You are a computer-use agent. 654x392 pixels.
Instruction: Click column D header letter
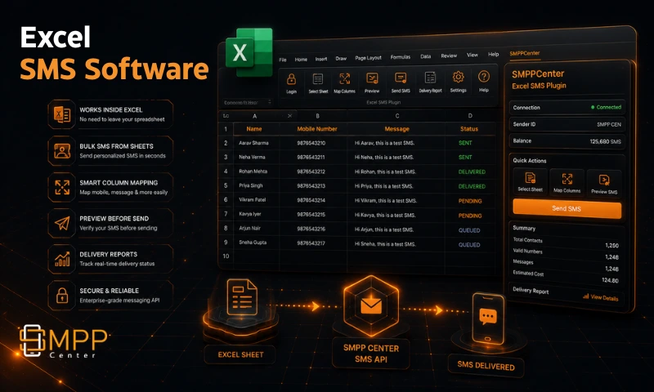point(470,116)
